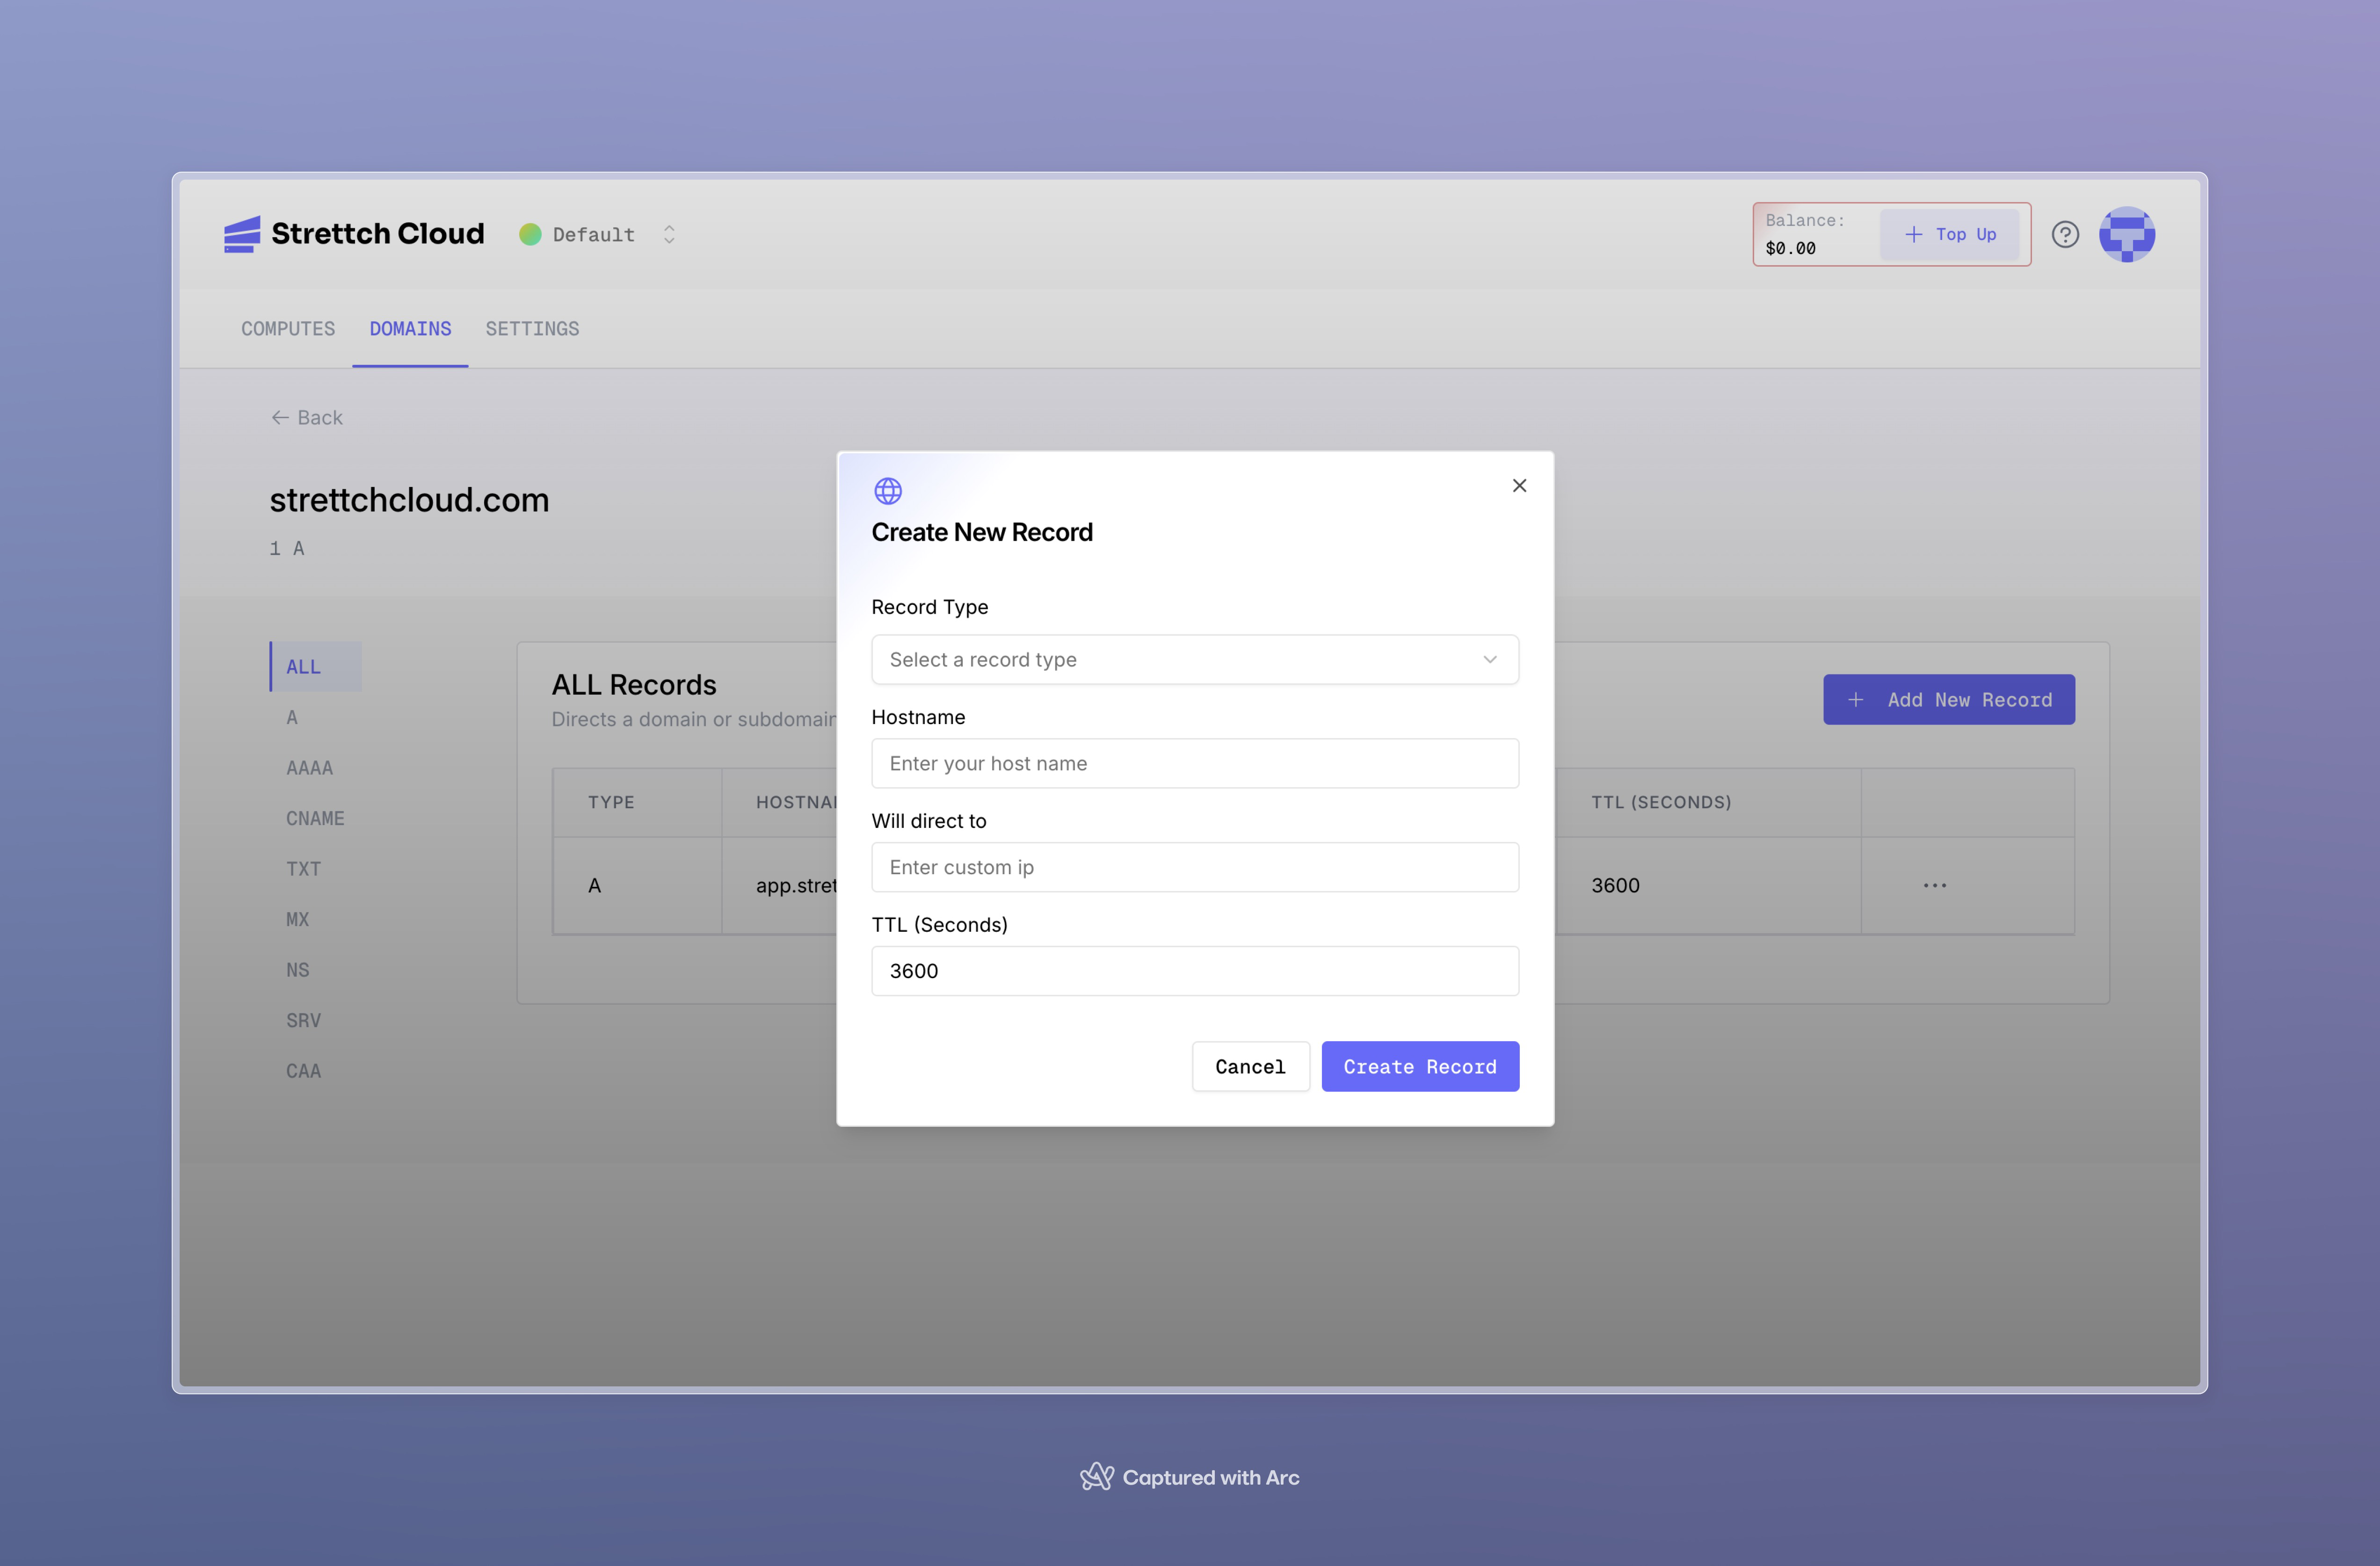This screenshot has height=1566, width=2380.
Task: Open the user avatar profile menu
Action: [2126, 234]
